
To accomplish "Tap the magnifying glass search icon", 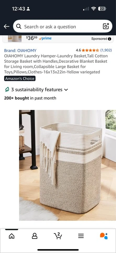I will pyautogui.click(x=19, y=26).
